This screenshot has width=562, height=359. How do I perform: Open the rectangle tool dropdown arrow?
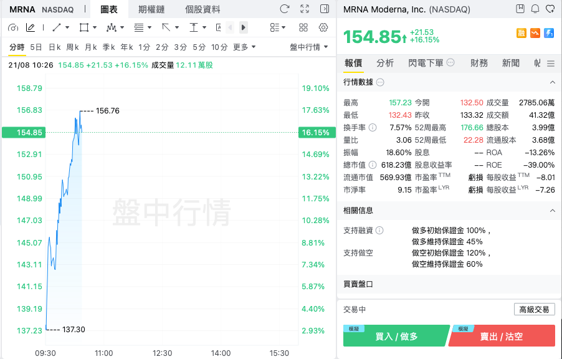coord(95,27)
